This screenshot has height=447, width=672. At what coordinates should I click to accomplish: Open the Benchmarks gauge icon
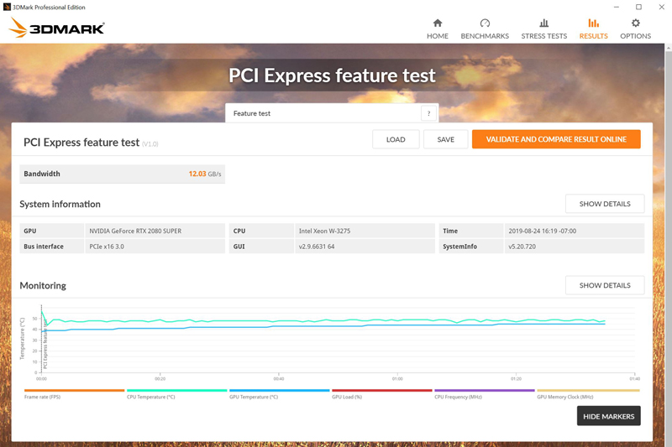485,23
